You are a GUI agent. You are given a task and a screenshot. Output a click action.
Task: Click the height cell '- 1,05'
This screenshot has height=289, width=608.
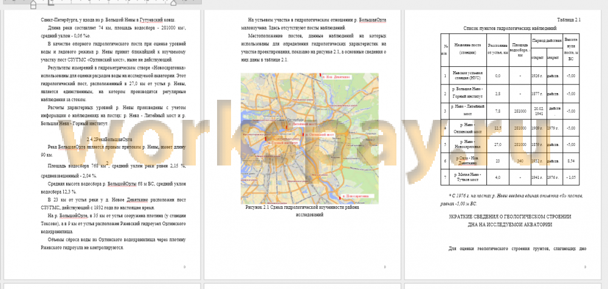tap(571, 177)
